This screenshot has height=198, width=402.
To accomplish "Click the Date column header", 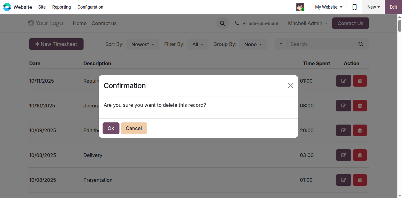I will click(x=35, y=63).
